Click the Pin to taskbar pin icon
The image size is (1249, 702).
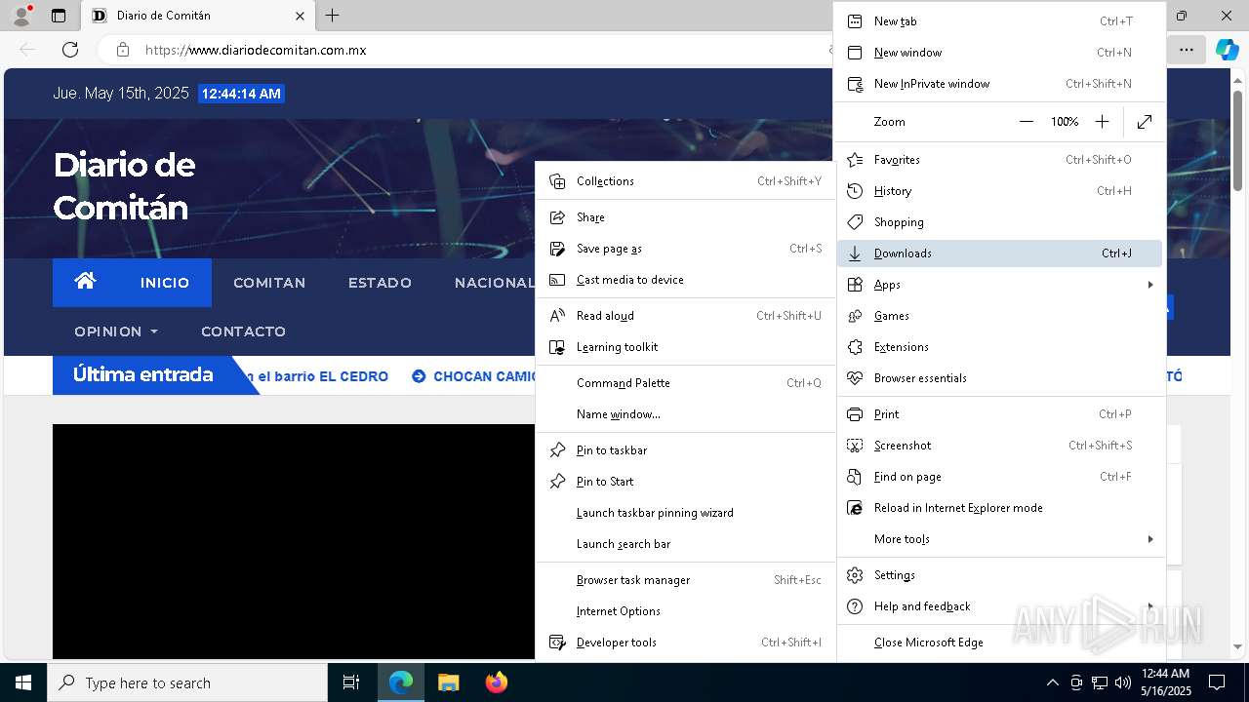click(x=557, y=450)
